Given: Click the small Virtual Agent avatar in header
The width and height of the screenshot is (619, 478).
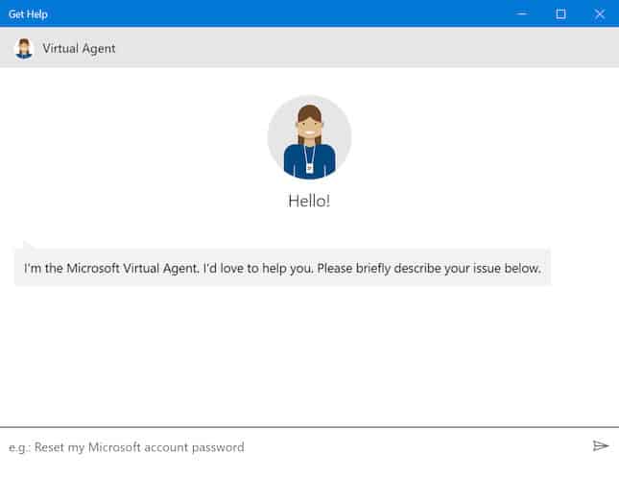Looking at the screenshot, I should pos(24,48).
